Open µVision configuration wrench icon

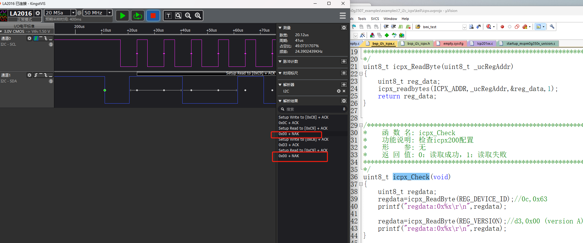click(x=552, y=27)
